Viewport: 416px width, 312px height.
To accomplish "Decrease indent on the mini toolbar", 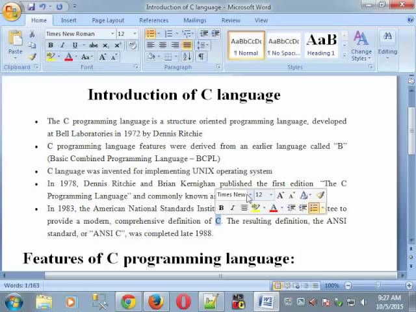I will coord(291,208).
